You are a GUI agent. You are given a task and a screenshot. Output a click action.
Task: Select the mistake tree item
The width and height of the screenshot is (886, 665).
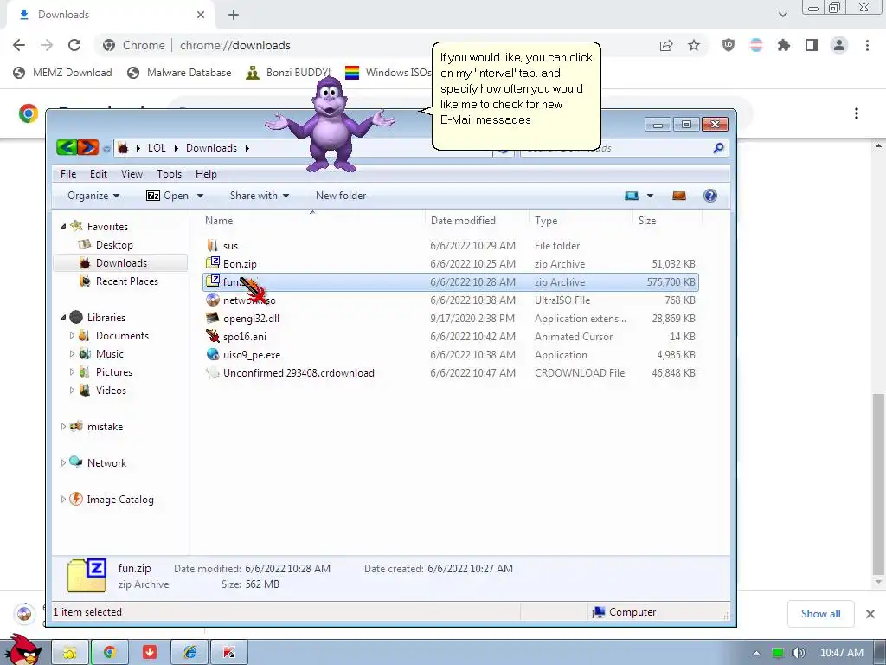tap(105, 426)
